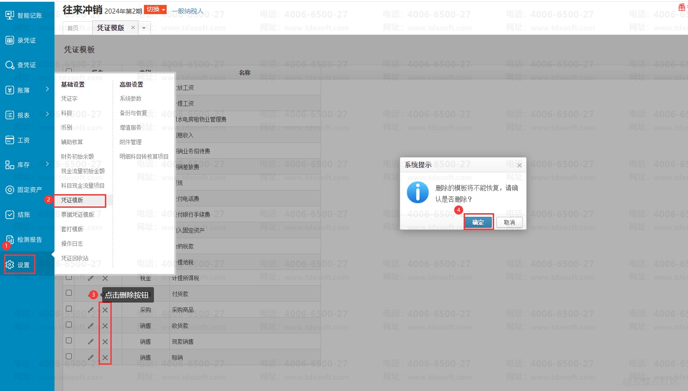Check the box for 采购商品

[x=69, y=309]
